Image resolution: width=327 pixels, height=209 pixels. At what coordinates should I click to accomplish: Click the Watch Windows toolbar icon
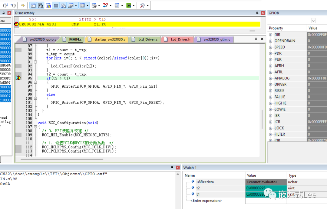point(71,5)
